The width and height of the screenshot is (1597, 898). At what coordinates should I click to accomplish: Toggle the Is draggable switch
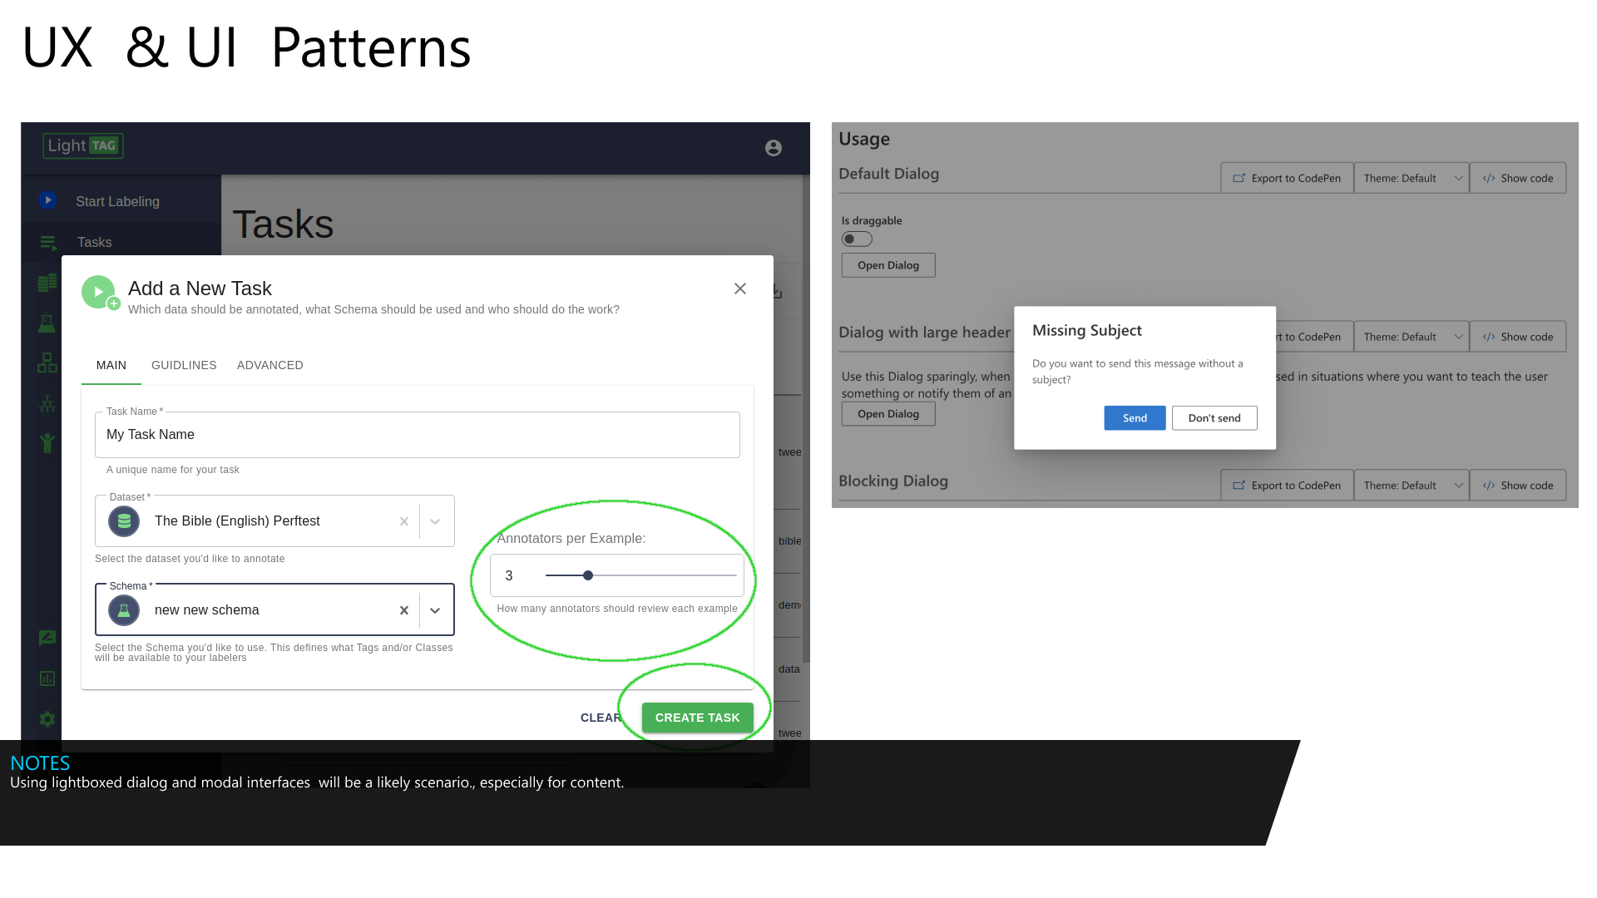pos(857,239)
